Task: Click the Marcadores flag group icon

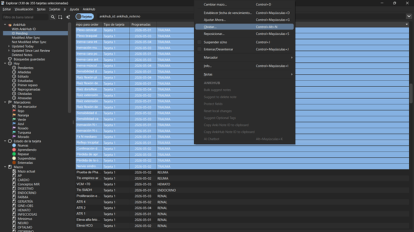Action: click(x=10, y=102)
